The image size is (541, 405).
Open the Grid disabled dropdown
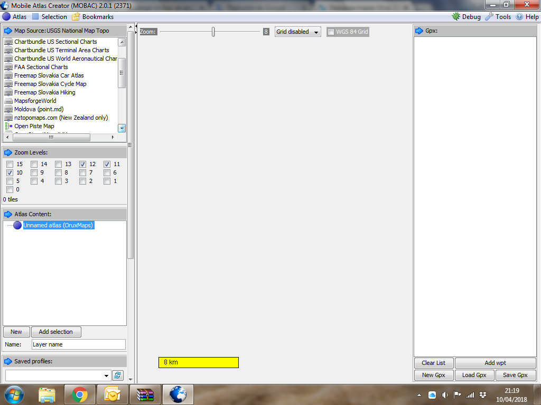298,32
